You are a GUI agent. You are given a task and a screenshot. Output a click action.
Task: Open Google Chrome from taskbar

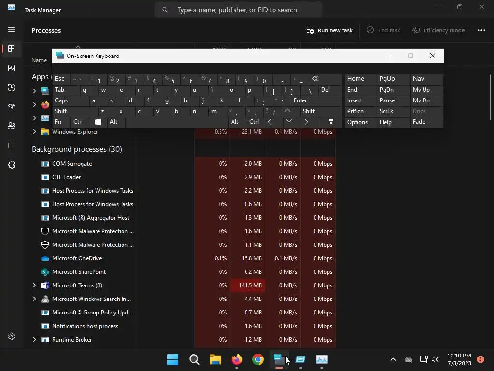(x=258, y=359)
